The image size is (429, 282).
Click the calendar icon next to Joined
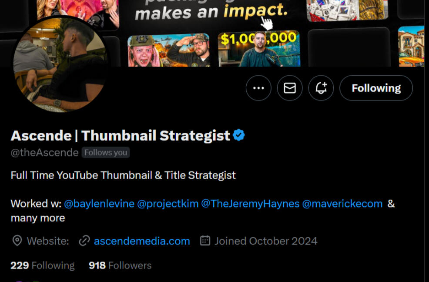tap(205, 241)
